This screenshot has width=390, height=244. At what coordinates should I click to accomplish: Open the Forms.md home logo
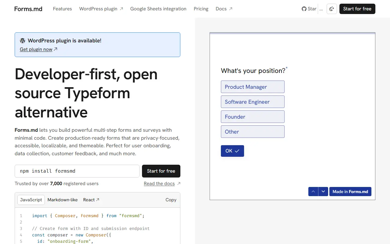click(x=28, y=9)
